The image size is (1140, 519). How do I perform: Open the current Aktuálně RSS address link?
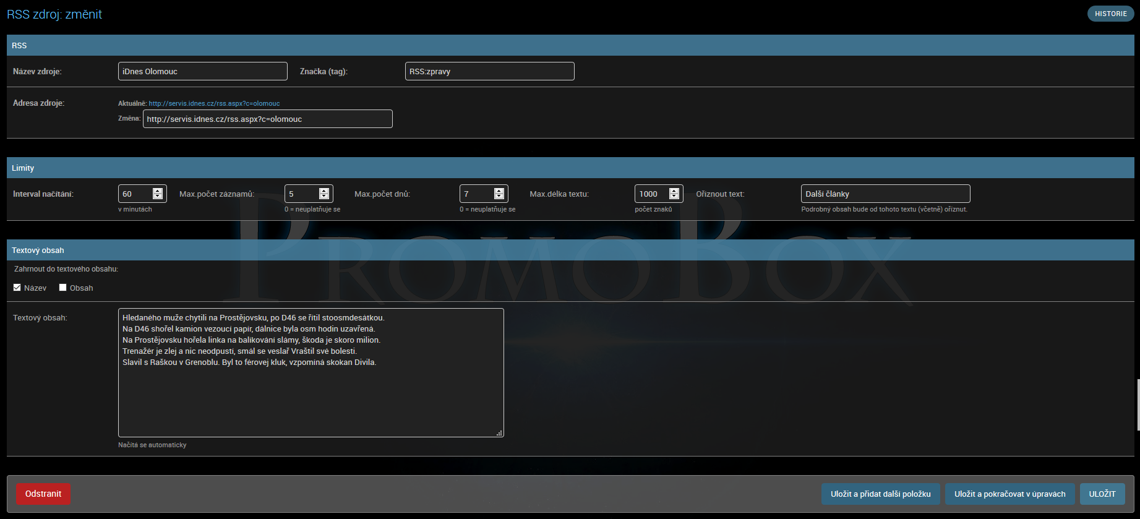pyautogui.click(x=214, y=103)
